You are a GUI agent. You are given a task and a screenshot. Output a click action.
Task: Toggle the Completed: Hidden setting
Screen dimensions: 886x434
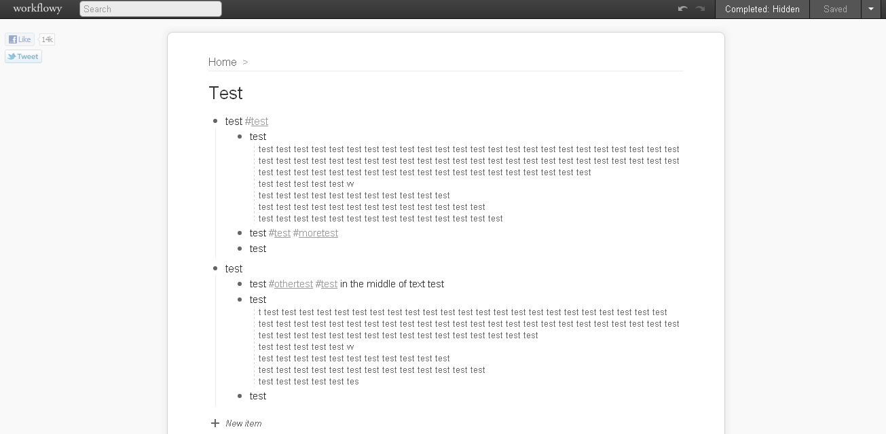[762, 9]
